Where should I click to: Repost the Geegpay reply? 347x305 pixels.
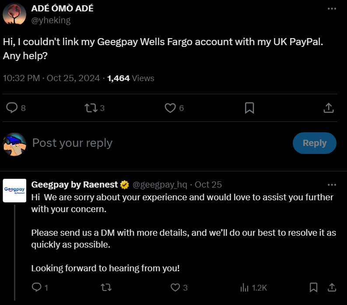[x=106, y=287]
